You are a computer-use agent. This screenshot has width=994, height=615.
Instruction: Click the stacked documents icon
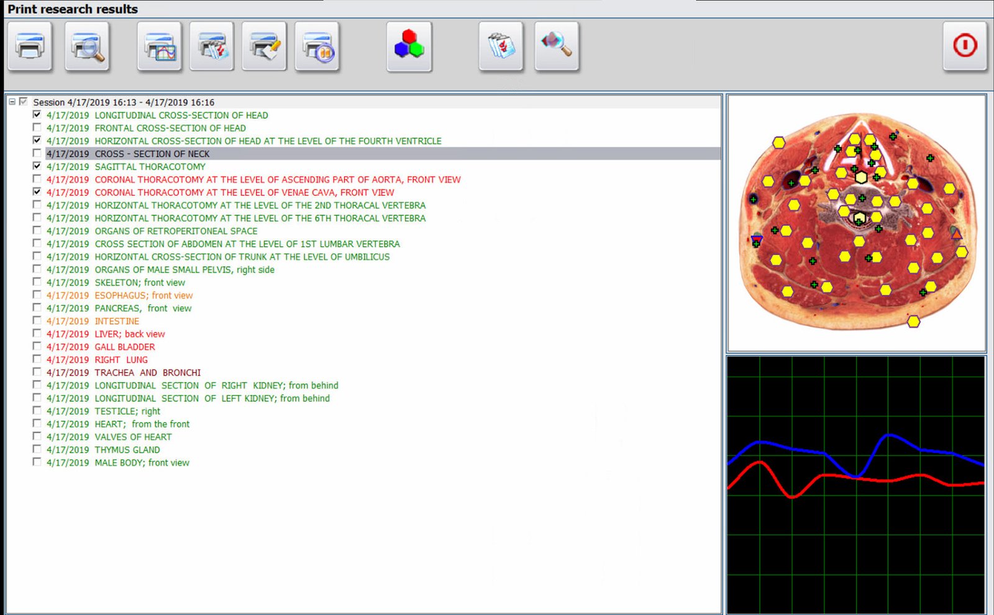point(501,46)
